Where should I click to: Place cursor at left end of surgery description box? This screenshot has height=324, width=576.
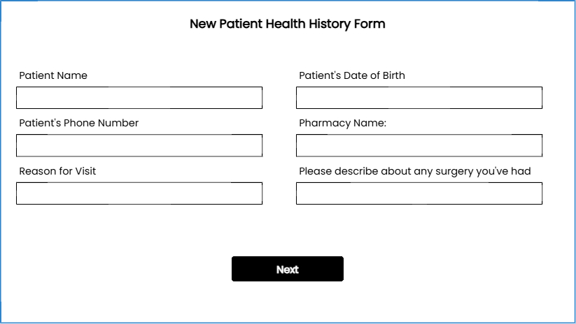301,193
